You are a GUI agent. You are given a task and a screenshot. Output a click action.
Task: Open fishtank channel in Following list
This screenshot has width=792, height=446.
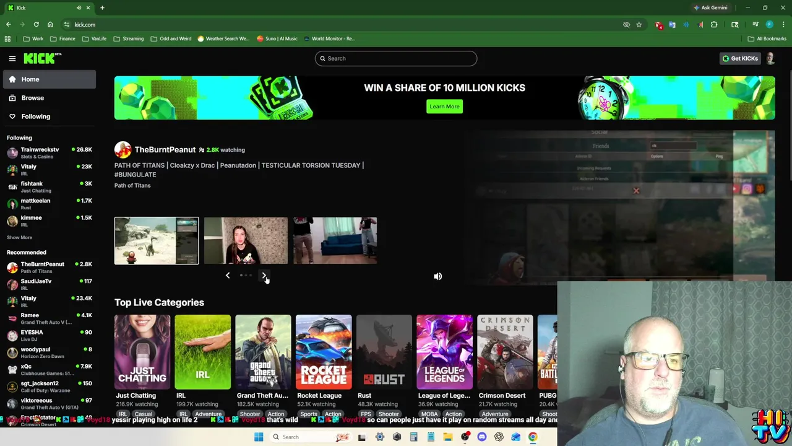[x=49, y=186]
